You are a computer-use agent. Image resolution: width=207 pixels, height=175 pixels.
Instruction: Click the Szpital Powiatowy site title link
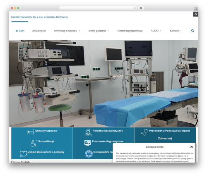click(x=39, y=17)
